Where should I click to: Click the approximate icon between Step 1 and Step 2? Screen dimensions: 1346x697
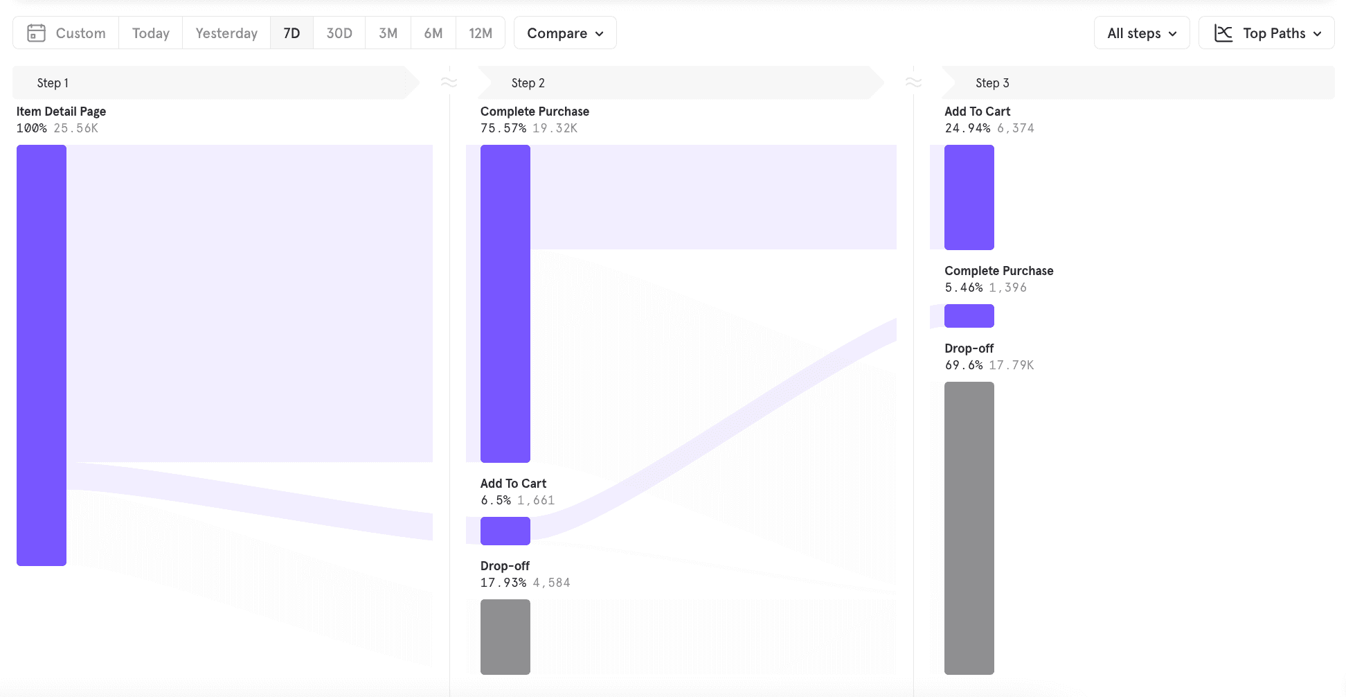click(x=449, y=82)
